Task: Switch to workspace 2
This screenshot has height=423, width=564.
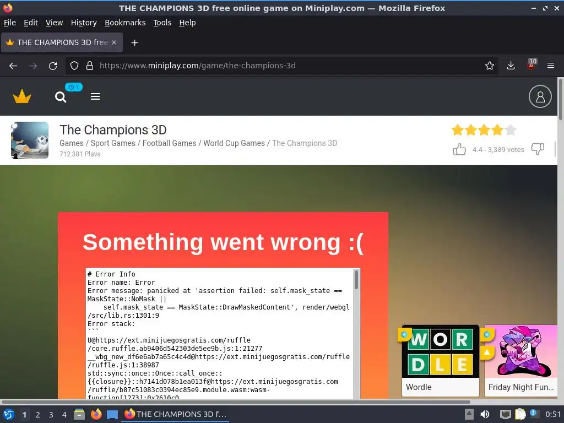Action: [x=38, y=415]
